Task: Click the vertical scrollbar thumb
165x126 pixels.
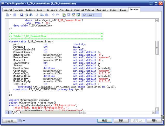Action: [157, 48]
